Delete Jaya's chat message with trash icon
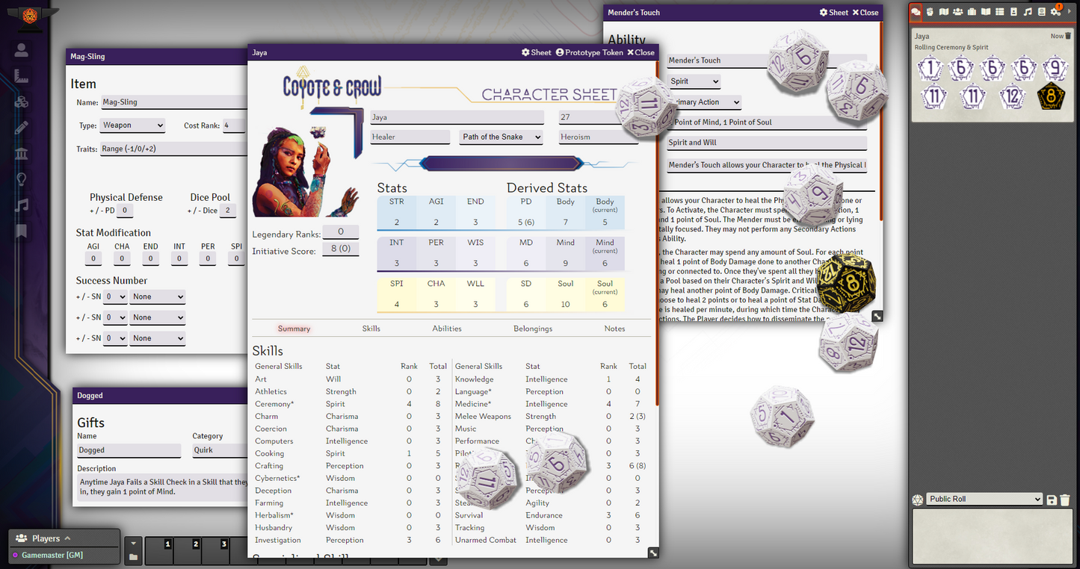 [x=1068, y=36]
